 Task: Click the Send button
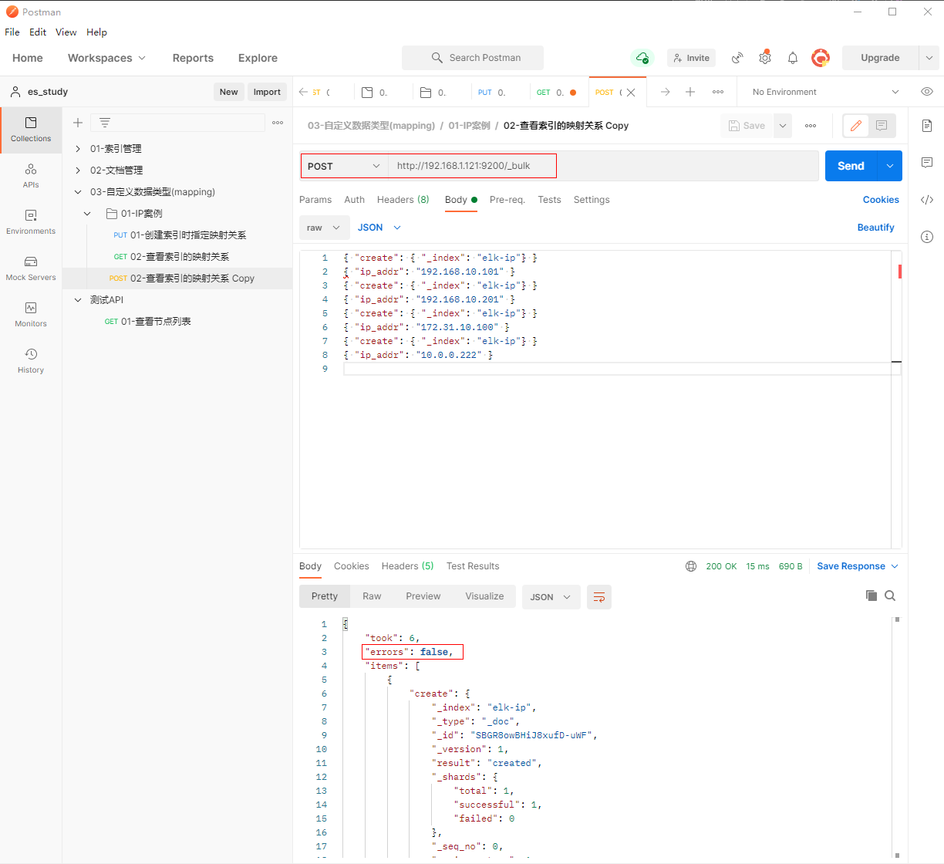[x=851, y=166]
